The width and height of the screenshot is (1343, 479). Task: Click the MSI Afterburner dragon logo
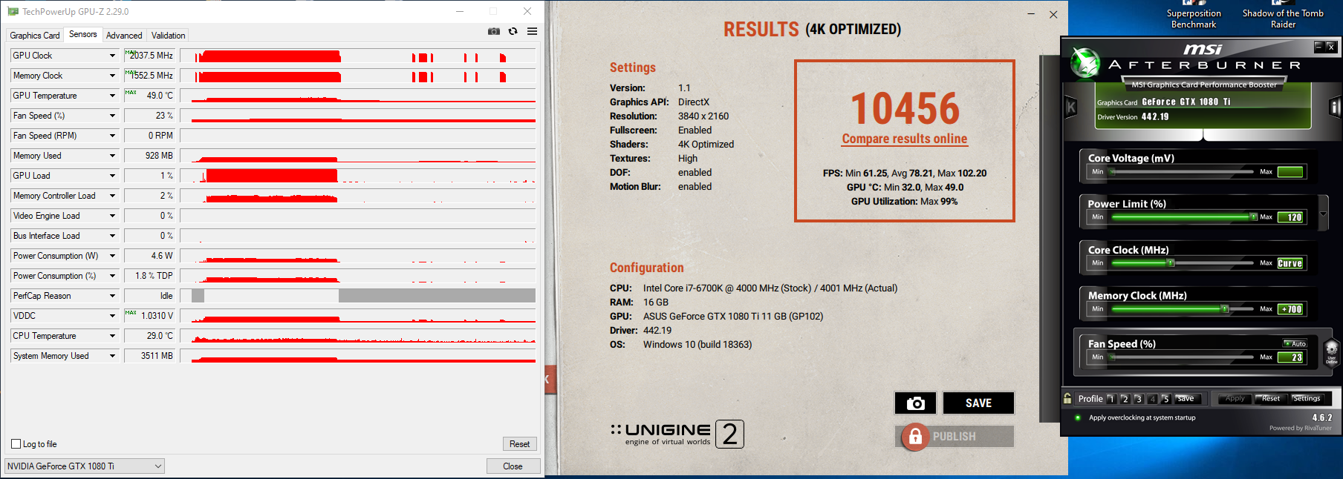[1085, 62]
